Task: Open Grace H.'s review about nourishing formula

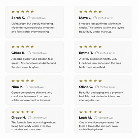Action: (34, 120)
